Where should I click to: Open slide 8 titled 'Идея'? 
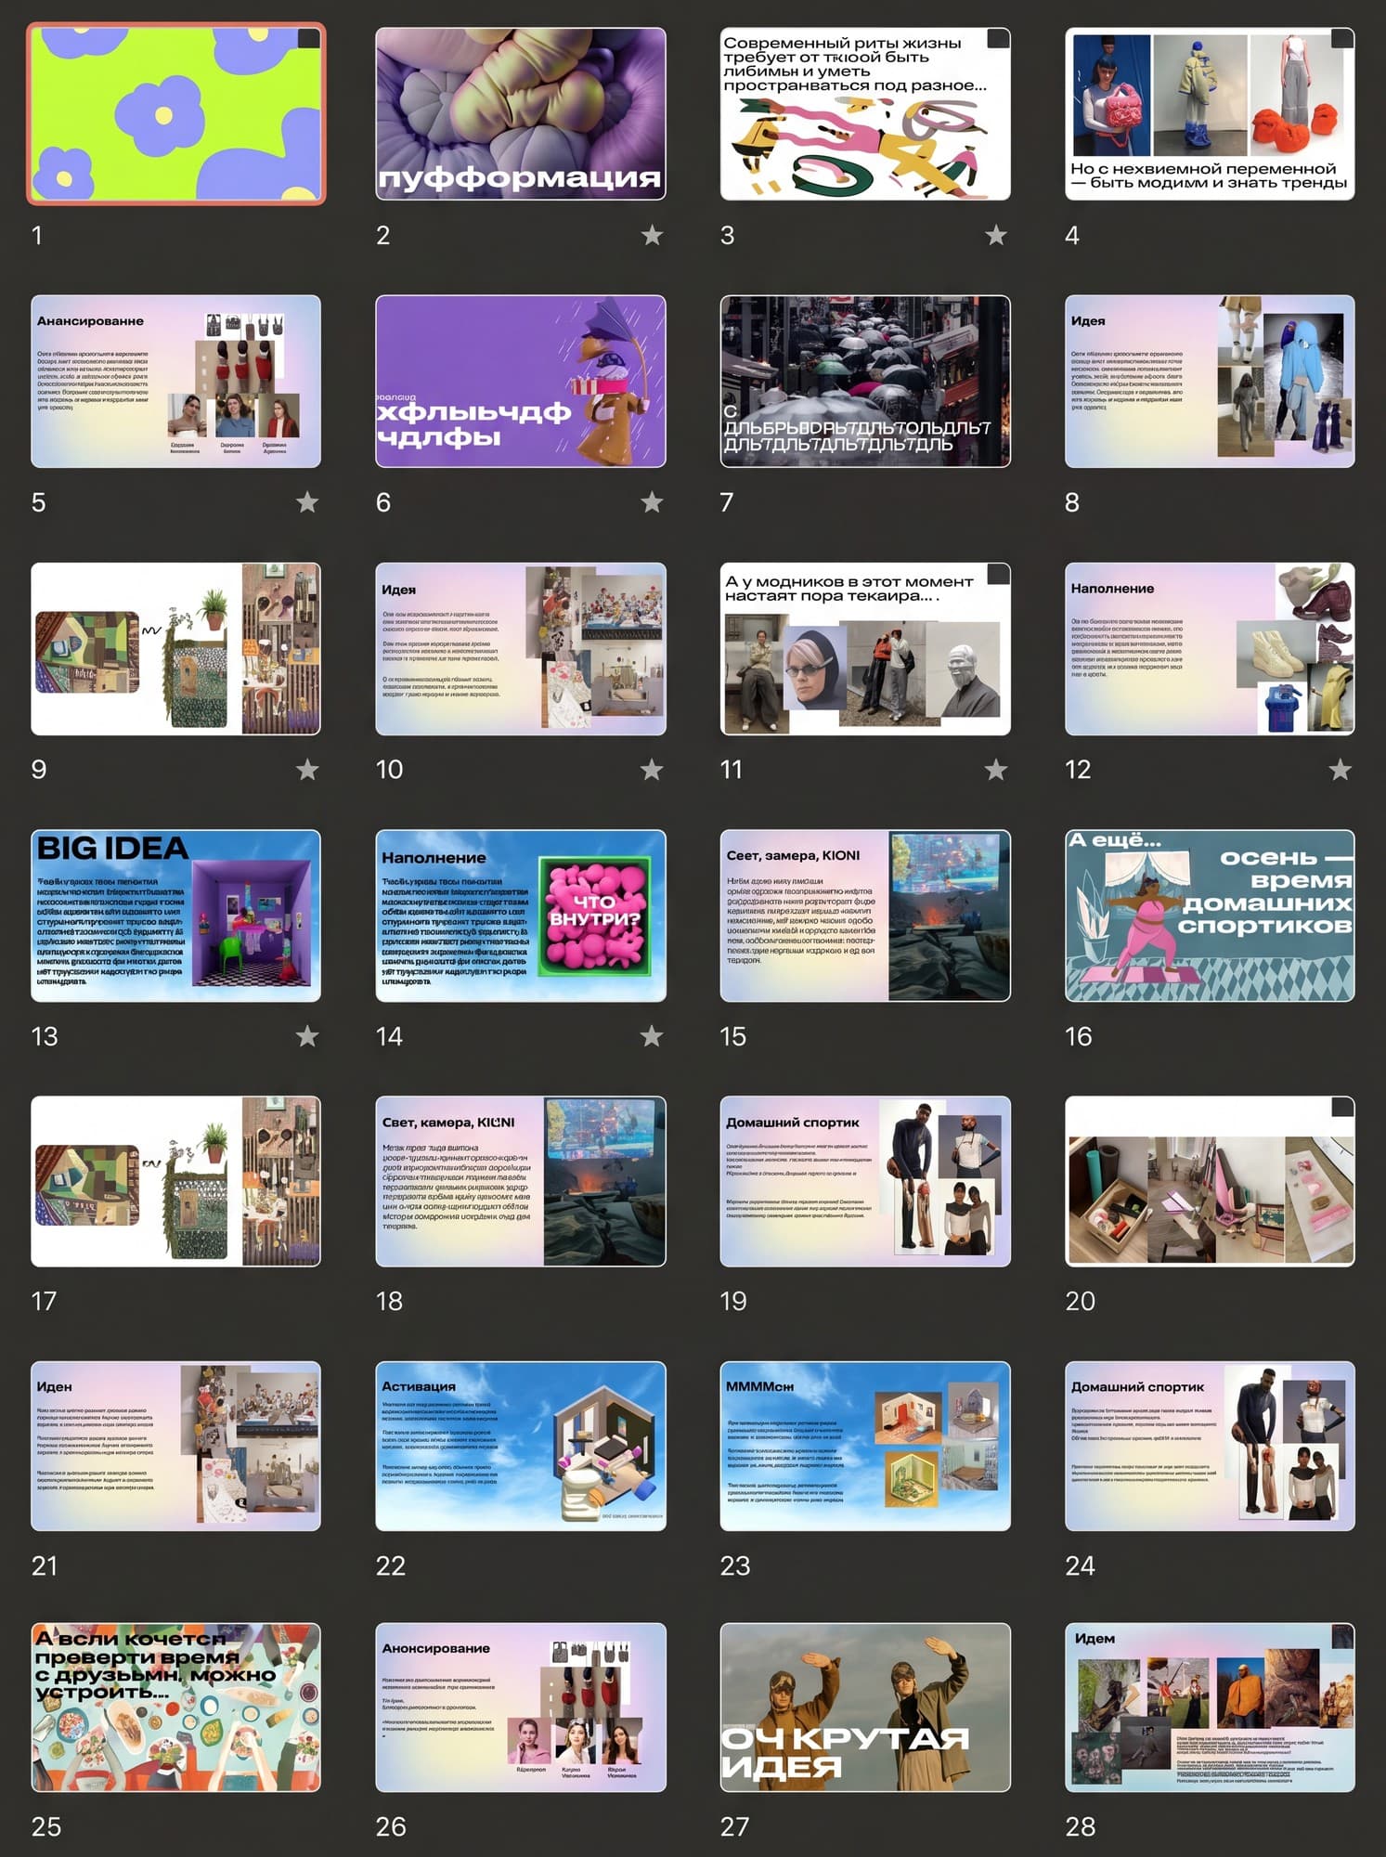tap(1210, 381)
